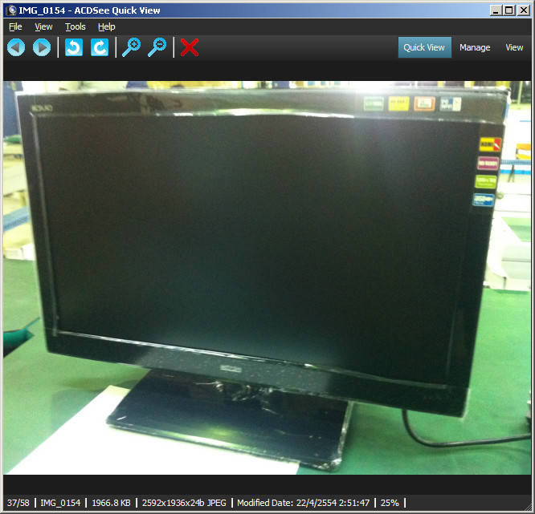Open the View menu in the menu bar

coord(43,26)
